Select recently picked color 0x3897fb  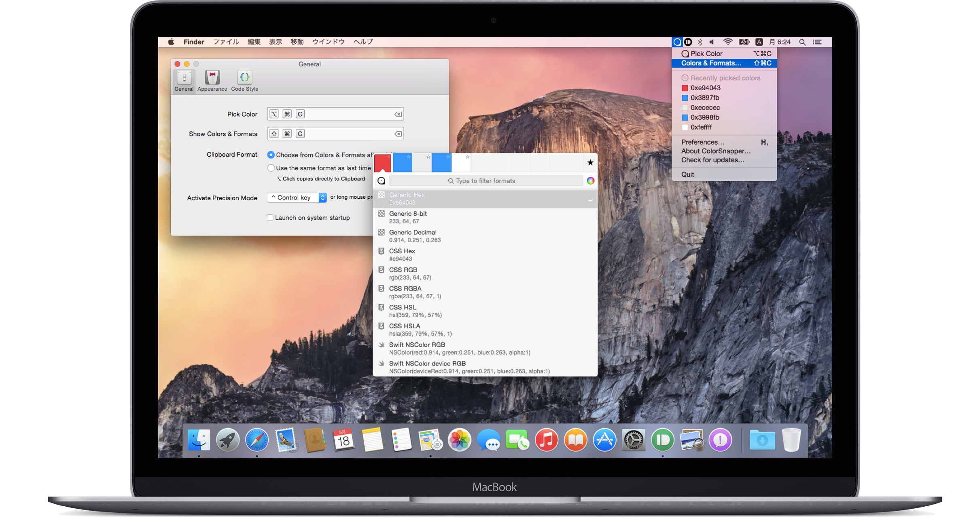[705, 98]
